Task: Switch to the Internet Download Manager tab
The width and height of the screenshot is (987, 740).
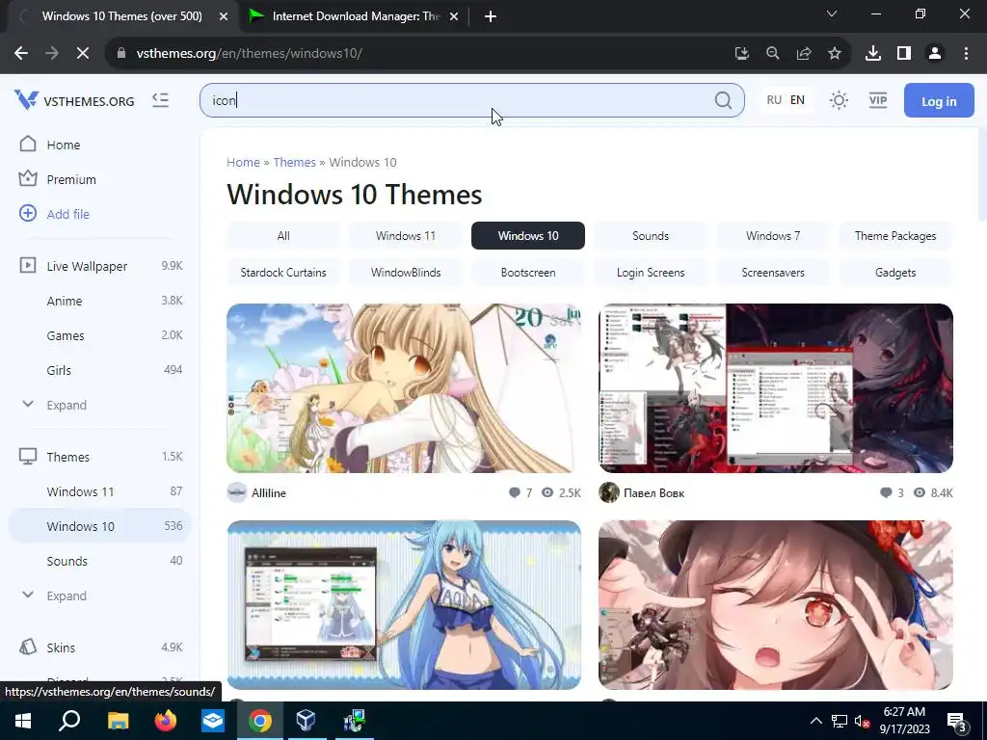Action: click(354, 16)
